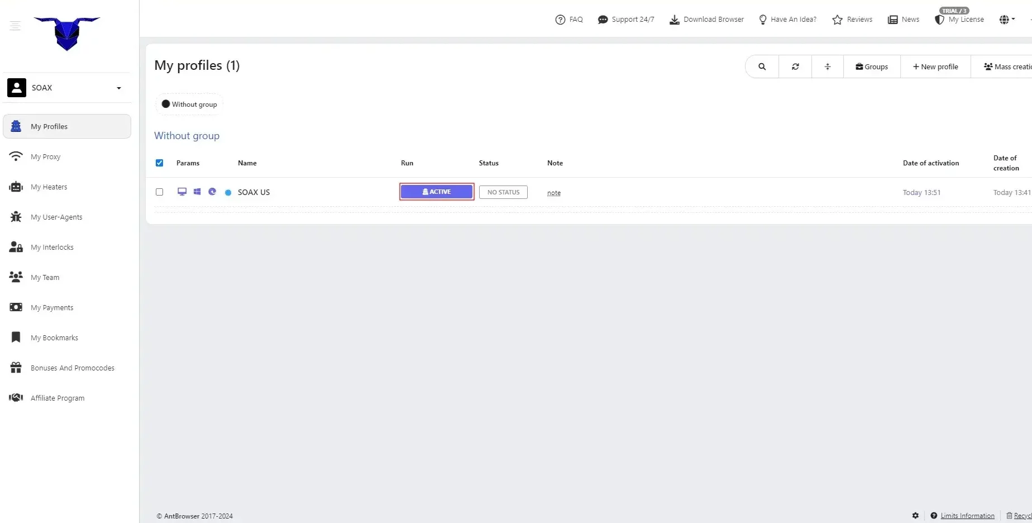Open the My Heaters section
Viewport: 1032px width, 523px height.
[x=49, y=187]
